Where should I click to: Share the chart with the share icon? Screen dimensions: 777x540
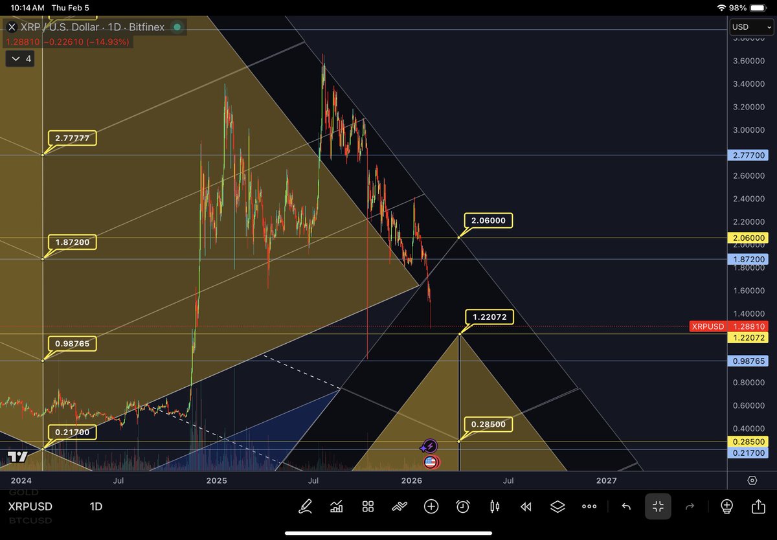tap(758, 507)
